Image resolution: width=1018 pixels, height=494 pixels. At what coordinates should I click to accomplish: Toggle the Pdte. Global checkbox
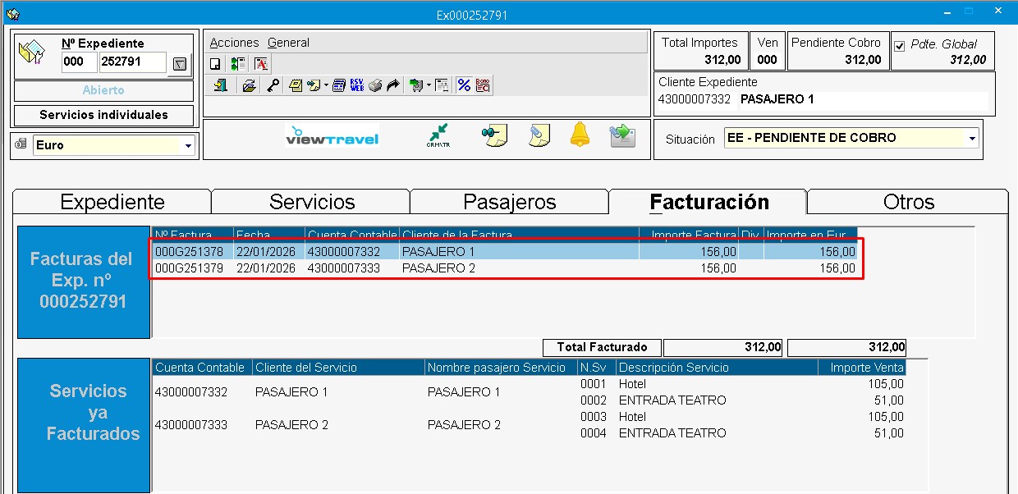(899, 45)
